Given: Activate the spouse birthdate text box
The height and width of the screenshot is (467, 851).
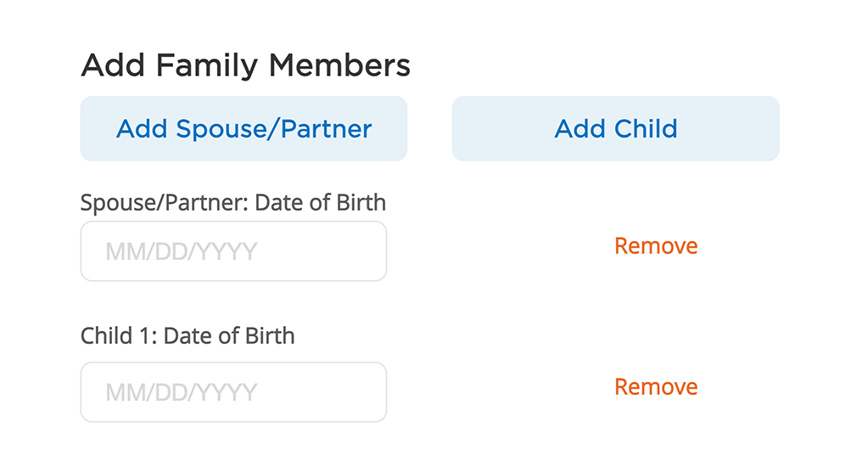Looking at the screenshot, I should pyautogui.click(x=233, y=251).
